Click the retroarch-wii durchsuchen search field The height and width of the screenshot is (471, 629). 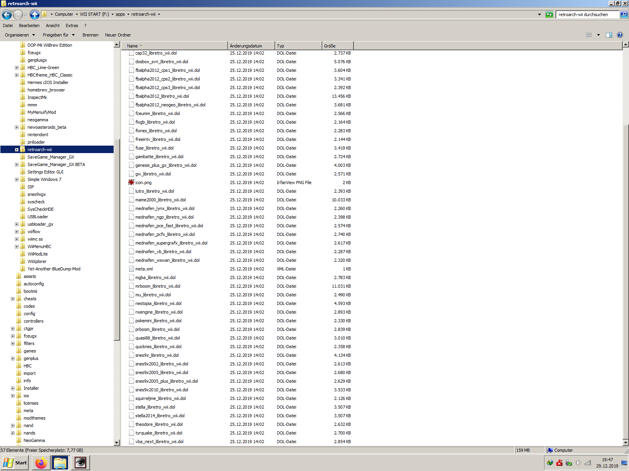pos(587,15)
